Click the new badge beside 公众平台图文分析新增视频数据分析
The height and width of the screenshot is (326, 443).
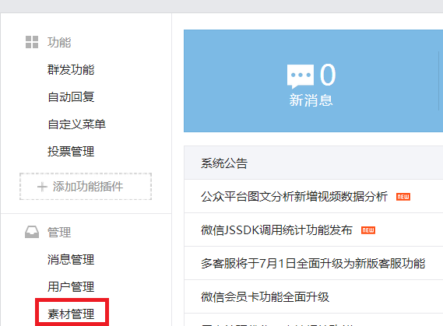(x=403, y=197)
